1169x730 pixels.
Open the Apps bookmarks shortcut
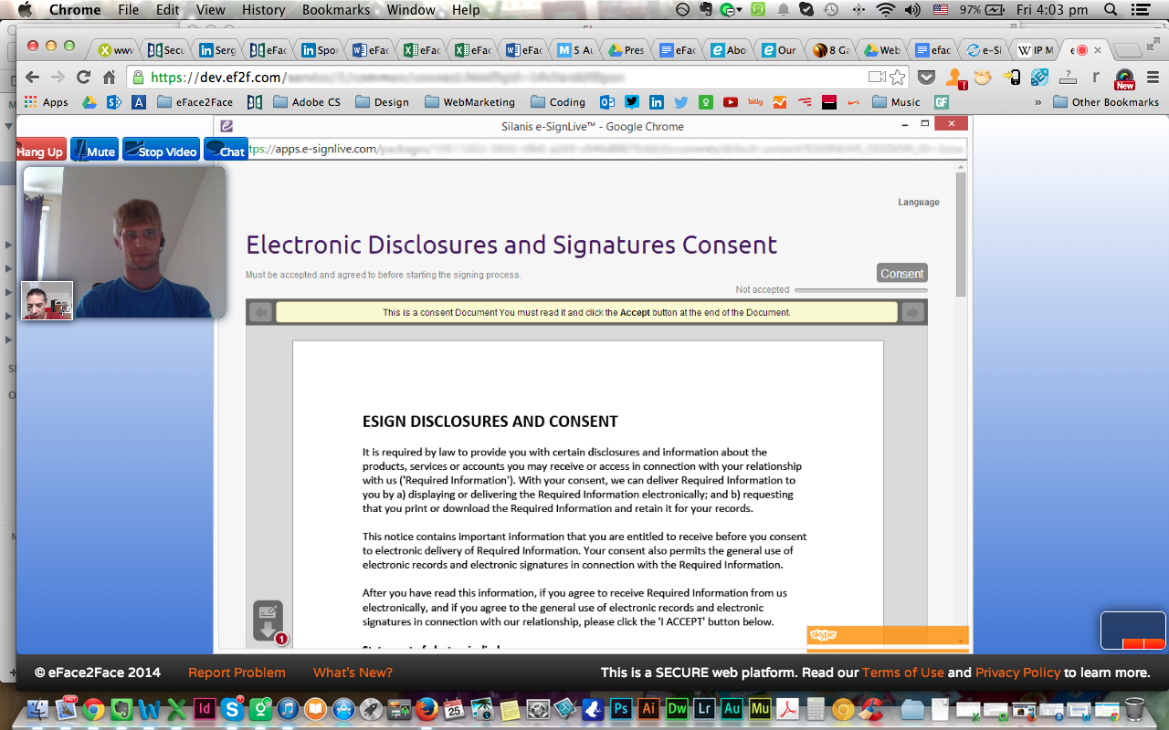[x=46, y=102]
